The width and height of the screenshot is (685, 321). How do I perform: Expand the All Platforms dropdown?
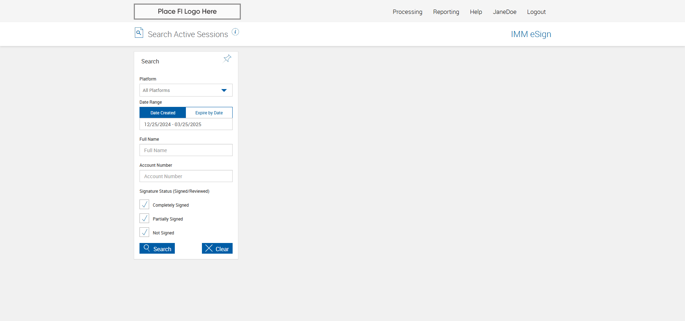click(186, 90)
